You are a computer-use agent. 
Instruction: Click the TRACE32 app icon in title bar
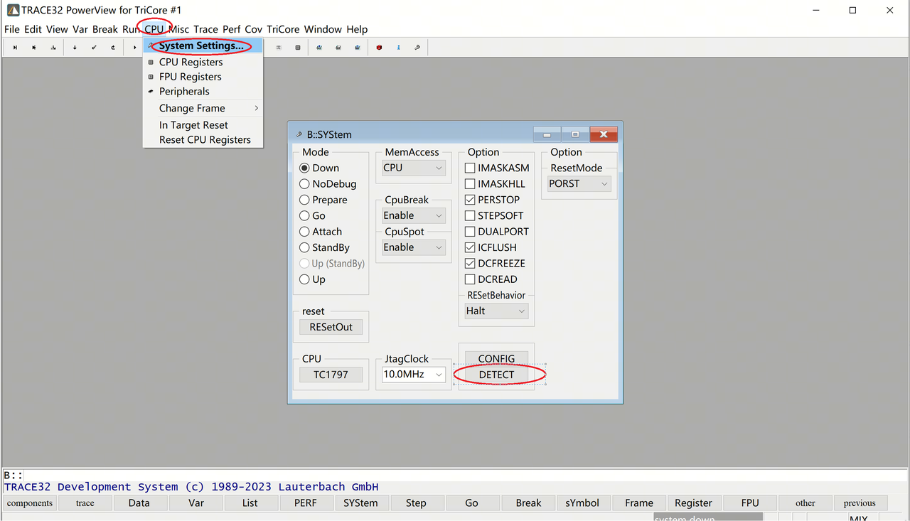[13, 10]
